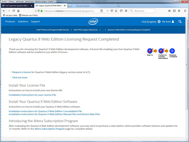Click the scrollbar down arrow
This screenshot has height=142, width=189.
click(x=187, y=140)
